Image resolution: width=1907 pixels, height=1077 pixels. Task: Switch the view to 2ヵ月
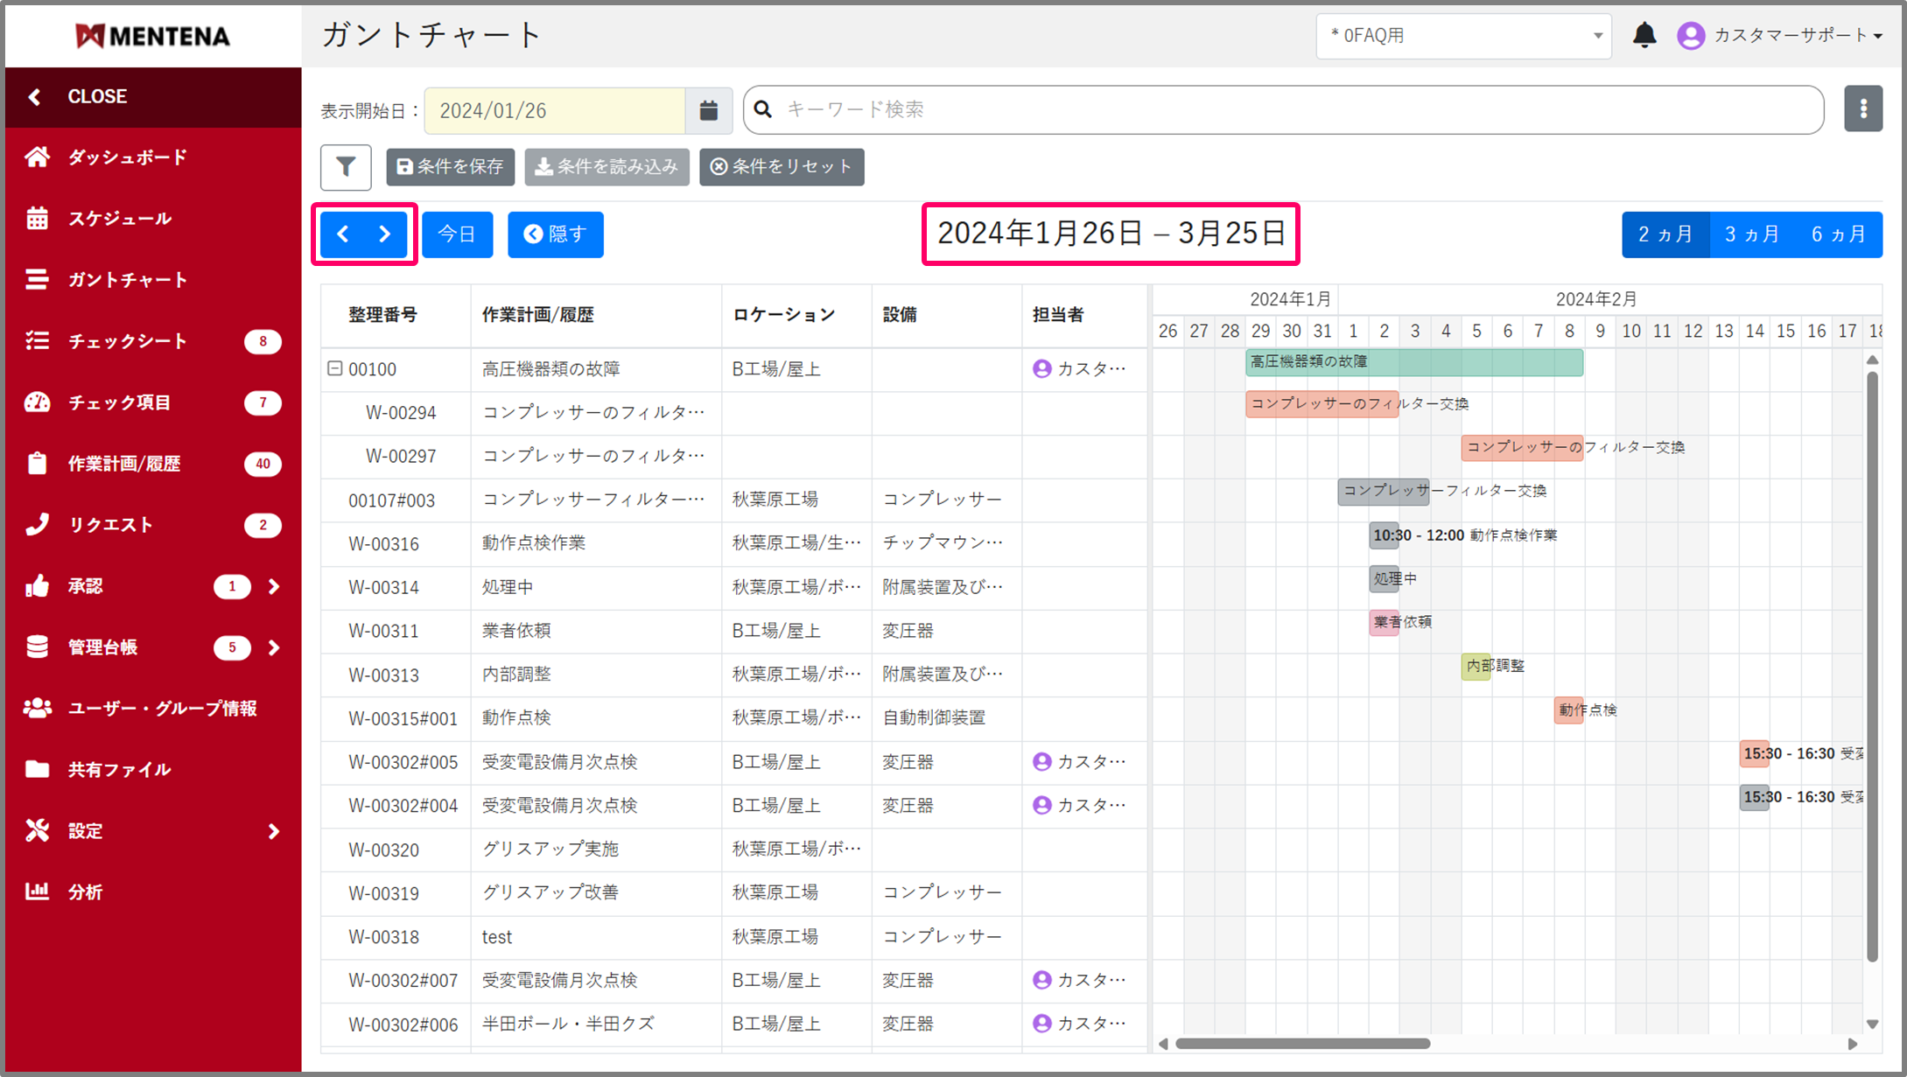tap(1665, 234)
